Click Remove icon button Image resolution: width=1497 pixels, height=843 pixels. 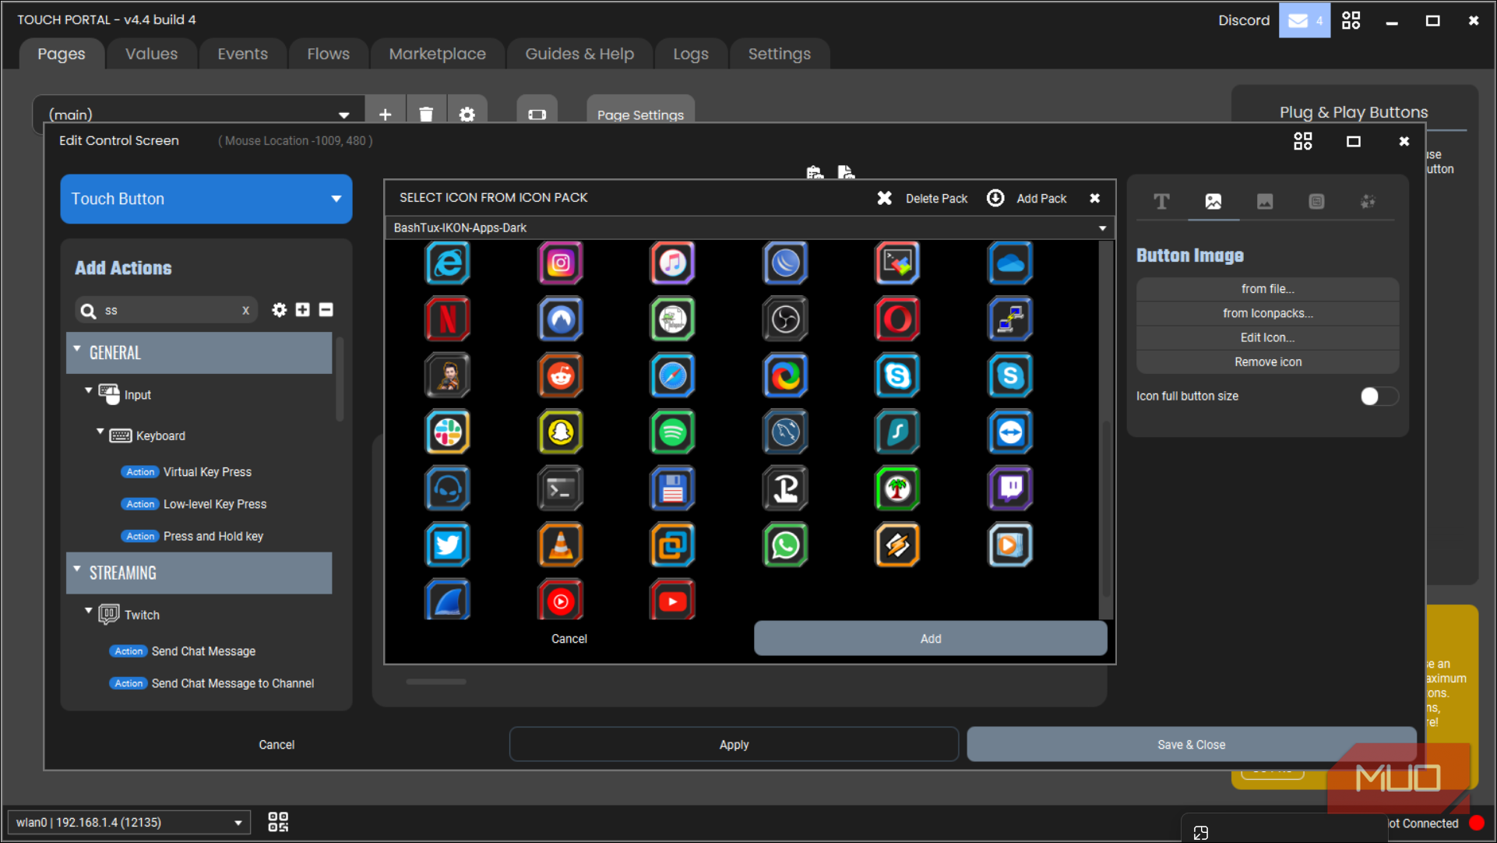click(x=1267, y=362)
